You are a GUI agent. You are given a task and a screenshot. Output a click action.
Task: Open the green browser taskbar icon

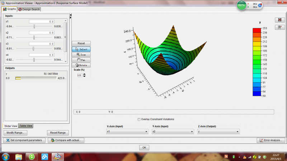coord(32,157)
